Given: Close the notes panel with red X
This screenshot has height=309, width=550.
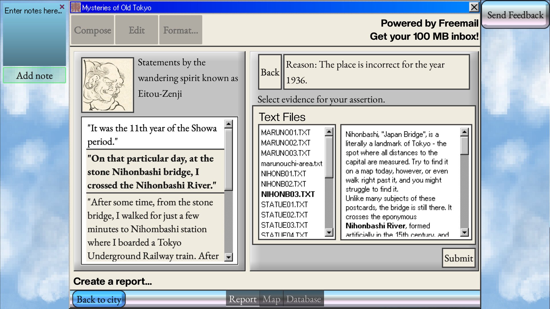Looking at the screenshot, I should [x=62, y=6].
